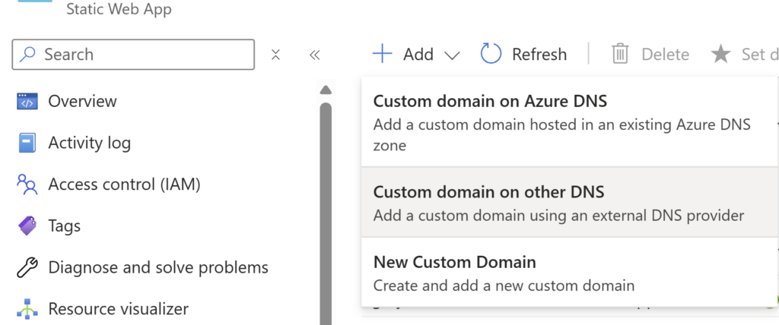779x325 pixels.
Task: Click the sidebar vertical scrollbar thumb
Action: (326, 213)
